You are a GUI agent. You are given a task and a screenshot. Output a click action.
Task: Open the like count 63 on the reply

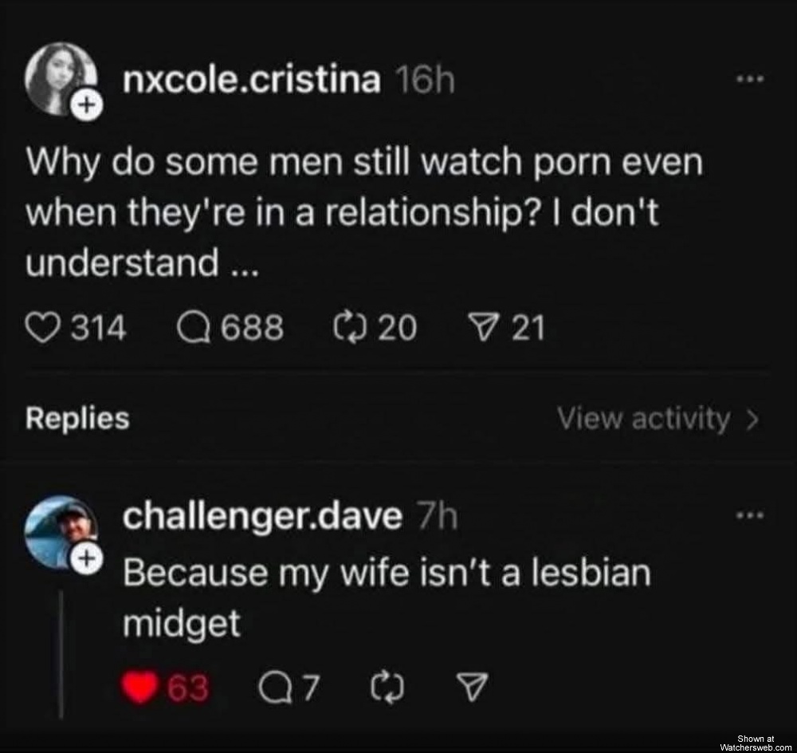pos(188,689)
